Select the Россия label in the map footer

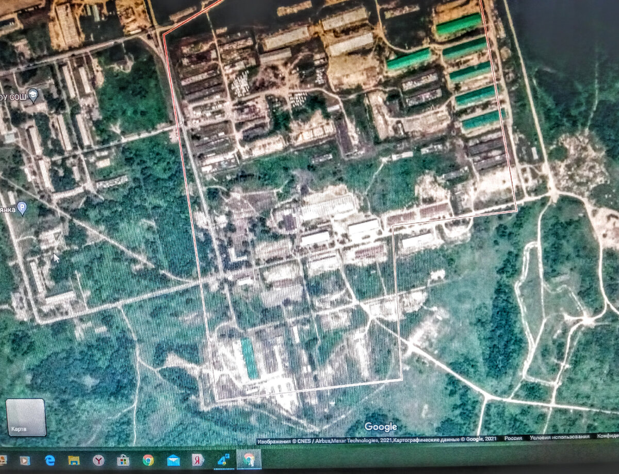(x=513, y=438)
